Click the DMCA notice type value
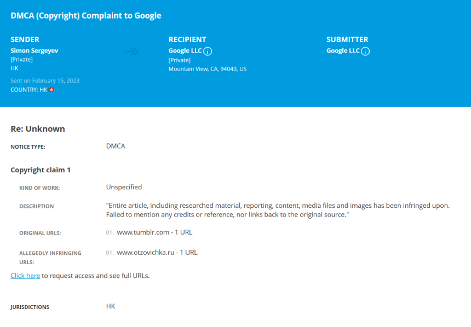The height and width of the screenshot is (327, 471). 116,146
